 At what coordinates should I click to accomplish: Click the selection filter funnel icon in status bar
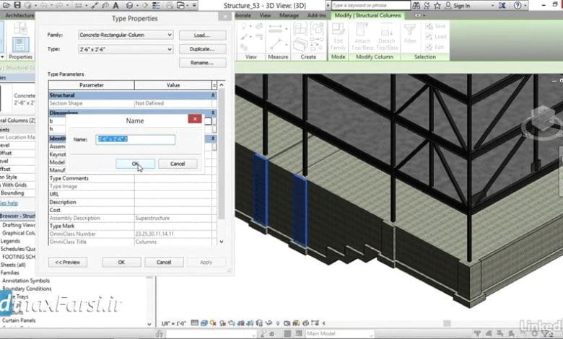[546, 334]
